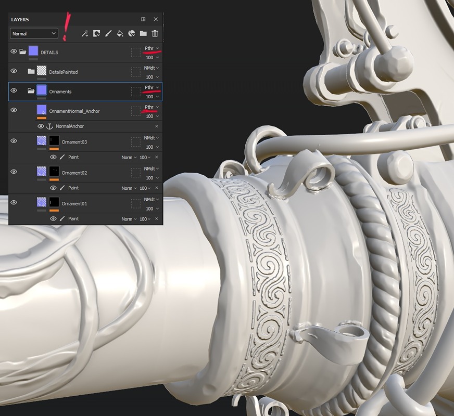Toggle Ornament03 Paint effect visibility

[x=53, y=157]
